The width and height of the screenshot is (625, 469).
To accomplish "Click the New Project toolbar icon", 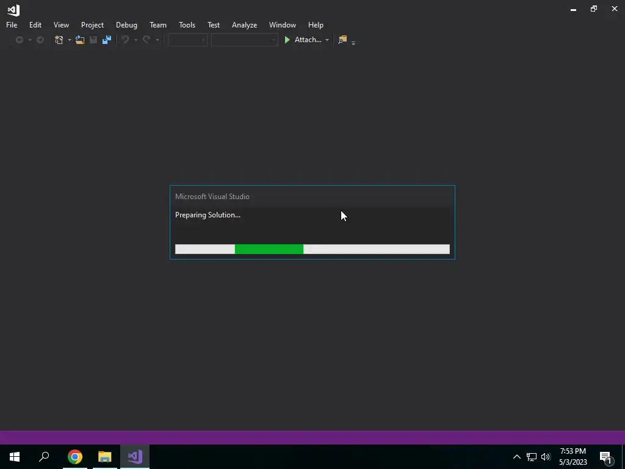I will point(59,40).
